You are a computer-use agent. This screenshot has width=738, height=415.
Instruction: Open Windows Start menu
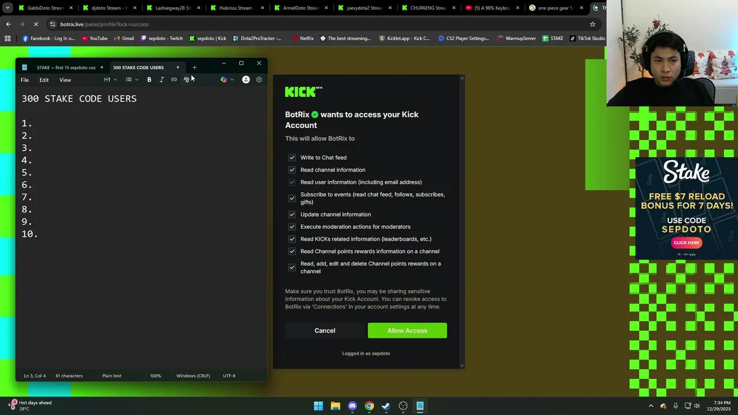318,406
